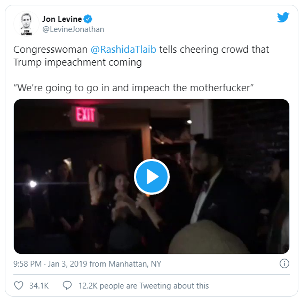Viewport: 301px width, 304px height.
Task: Open the @RashidaTlaib mention link
Action: tap(123, 50)
